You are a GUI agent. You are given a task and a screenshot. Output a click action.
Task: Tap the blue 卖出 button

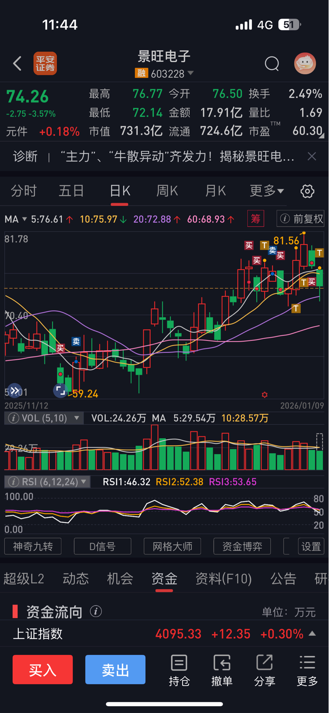pyautogui.click(x=115, y=670)
